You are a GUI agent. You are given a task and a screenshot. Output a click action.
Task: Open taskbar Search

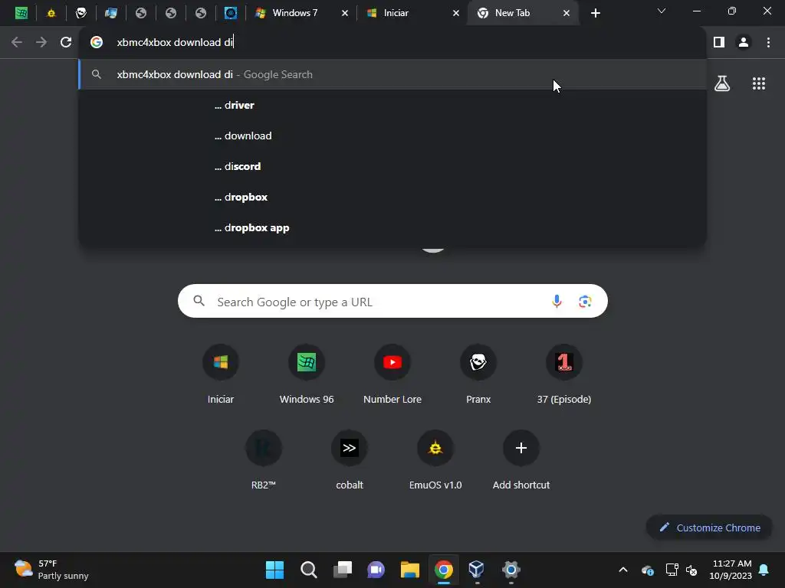coord(308,570)
